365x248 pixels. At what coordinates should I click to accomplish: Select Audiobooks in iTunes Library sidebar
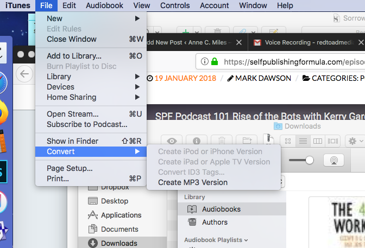tap(232, 209)
